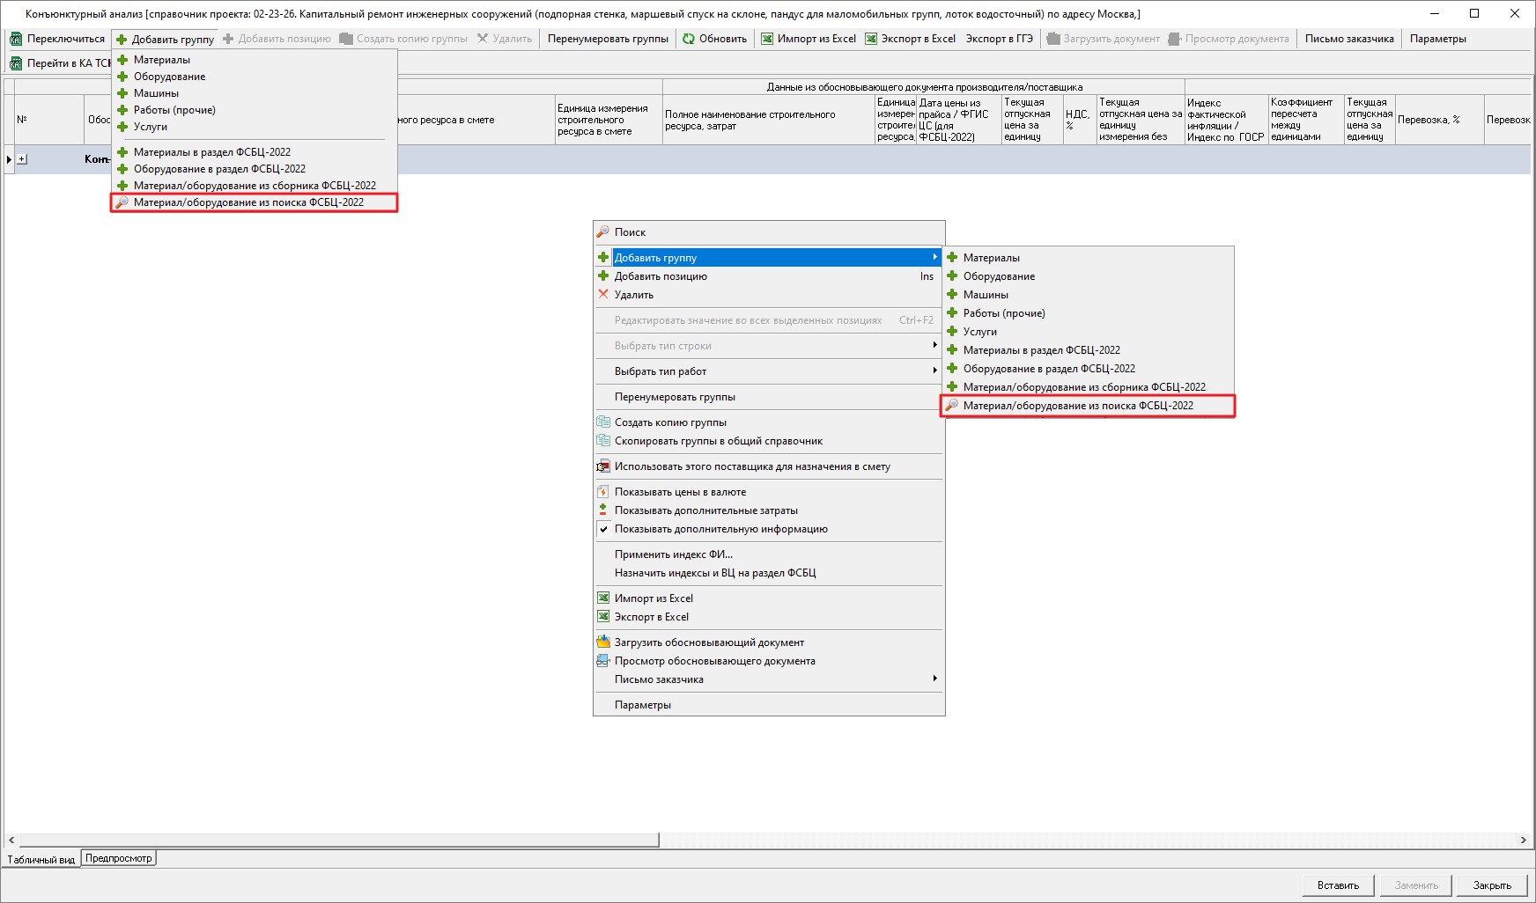The image size is (1536, 903).
Task: Pick Материалы в раздел ФСБЦ-2022 in toolbar dropdown
Action: click(255, 152)
